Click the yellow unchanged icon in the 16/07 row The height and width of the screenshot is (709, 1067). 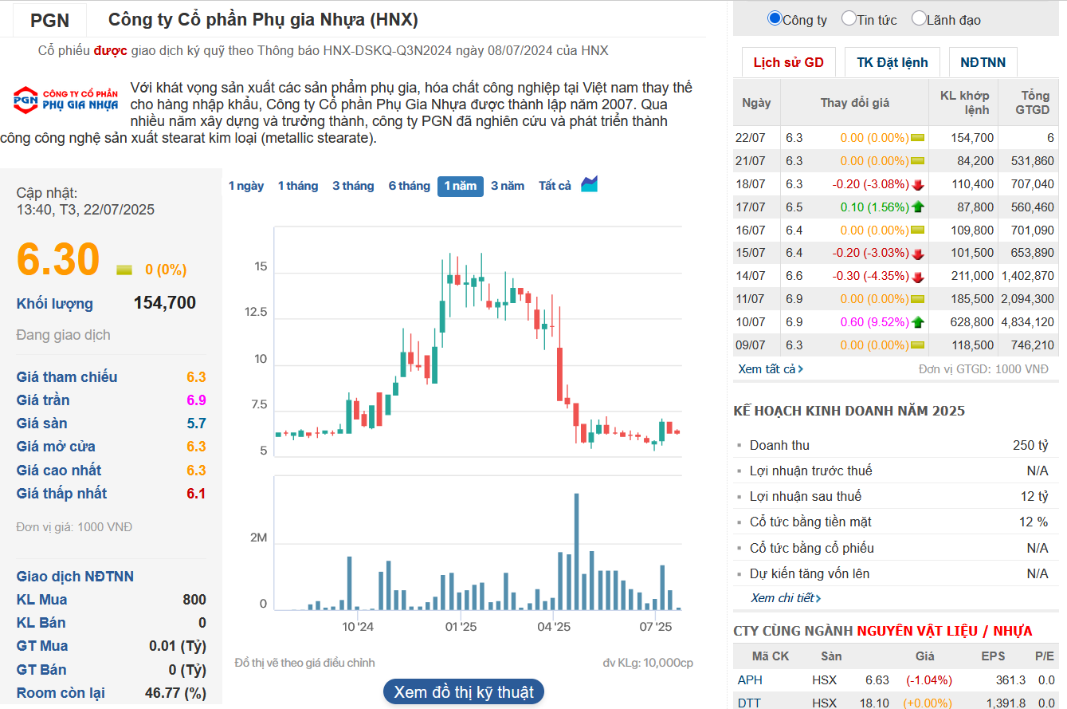point(918,230)
